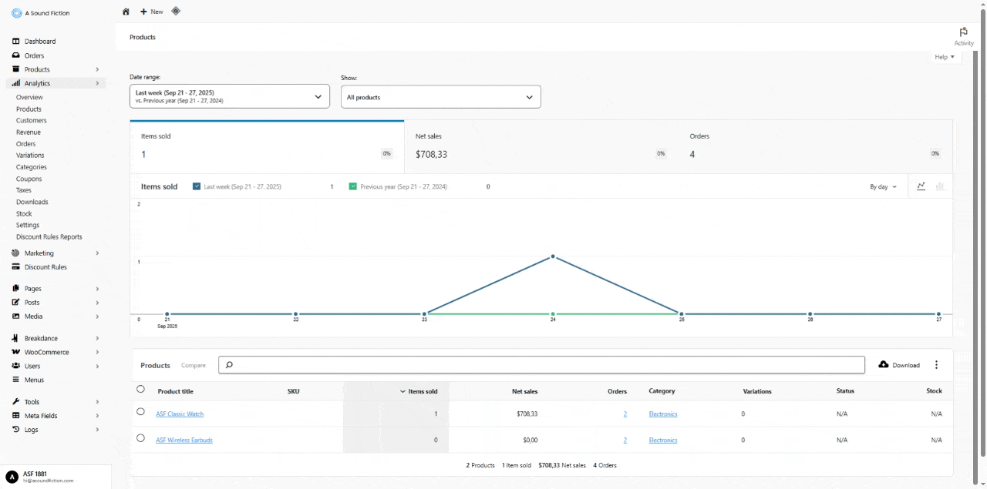
Task: Open the Date range dropdown
Action: [229, 96]
